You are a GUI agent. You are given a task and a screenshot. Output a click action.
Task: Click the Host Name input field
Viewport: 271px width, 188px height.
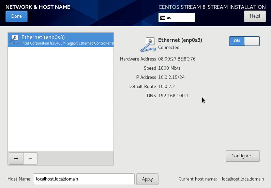[x=84, y=179]
